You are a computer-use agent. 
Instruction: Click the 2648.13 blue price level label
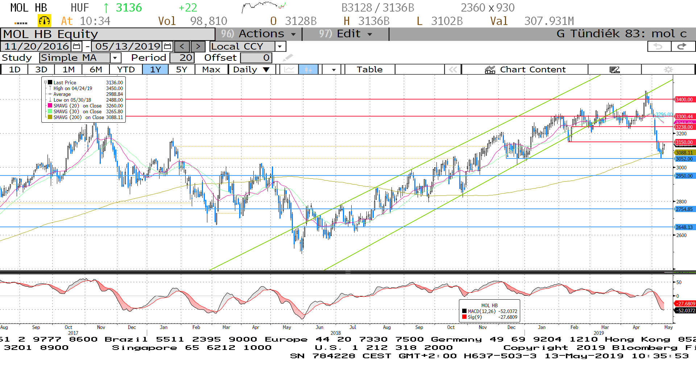684,227
